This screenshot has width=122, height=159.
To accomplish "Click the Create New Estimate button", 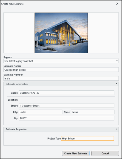I will (x=76, y=153).
